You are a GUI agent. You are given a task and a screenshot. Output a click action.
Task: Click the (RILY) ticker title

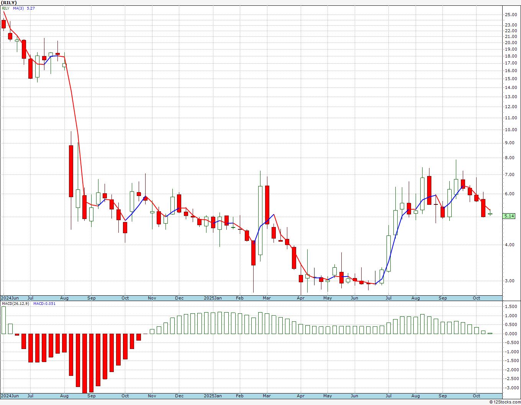(x=9, y=3)
